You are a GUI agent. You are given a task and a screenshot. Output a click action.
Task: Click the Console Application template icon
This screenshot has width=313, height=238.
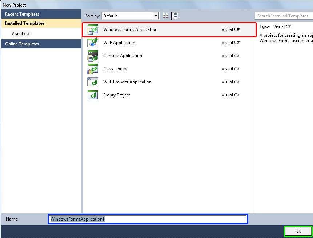coord(93,56)
